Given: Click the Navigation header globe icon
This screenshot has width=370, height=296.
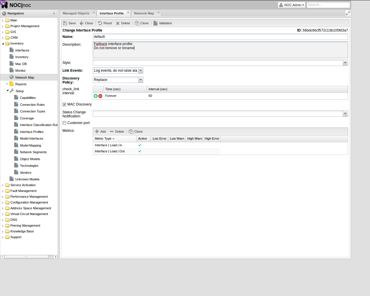Looking at the screenshot, I should pyautogui.click(x=4, y=13).
